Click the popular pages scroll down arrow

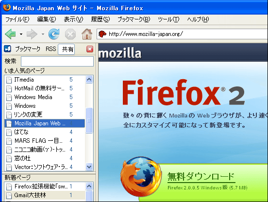click(x=89, y=167)
